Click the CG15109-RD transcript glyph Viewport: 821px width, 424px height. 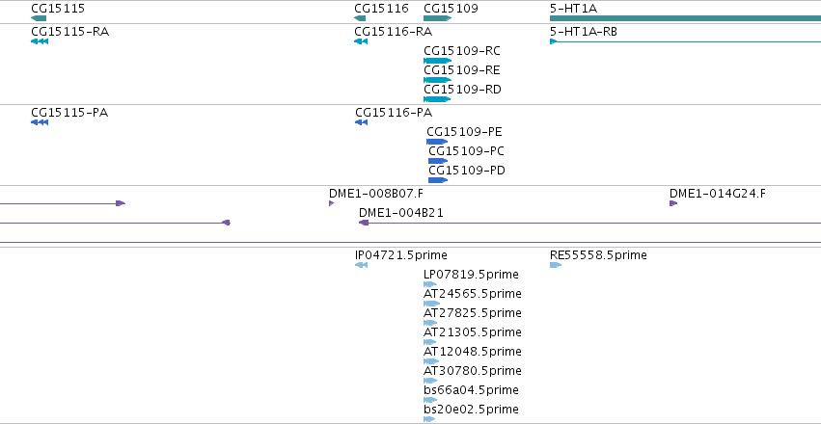(x=437, y=99)
